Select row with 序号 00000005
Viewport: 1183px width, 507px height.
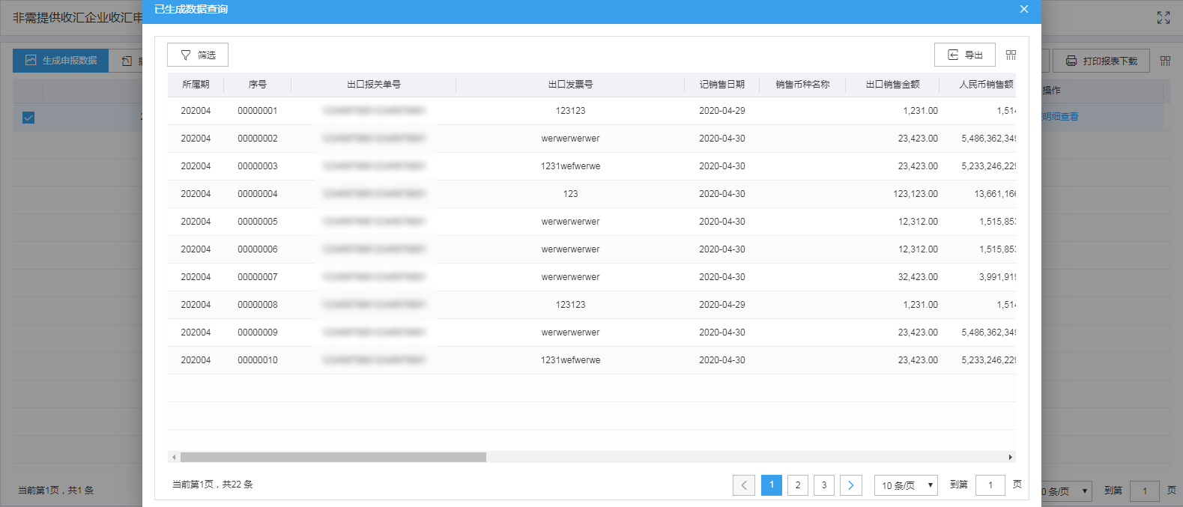(x=592, y=222)
